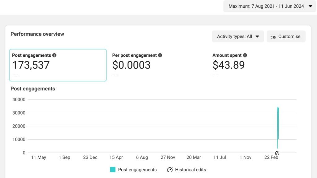Viewport: 317px width, 178px height.
Task: Select the Post engagements metric card
Action: coord(58,65)
